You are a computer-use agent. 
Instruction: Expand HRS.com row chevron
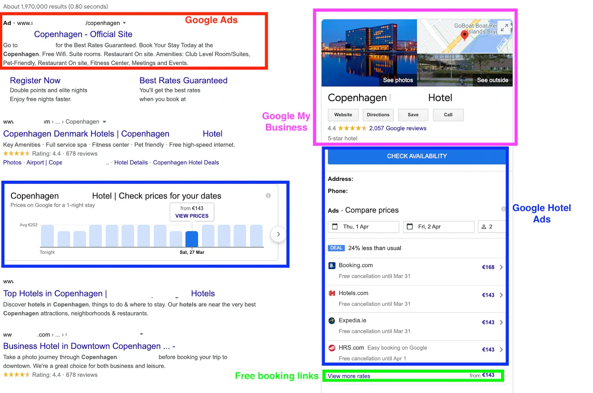tap(501, 350)
